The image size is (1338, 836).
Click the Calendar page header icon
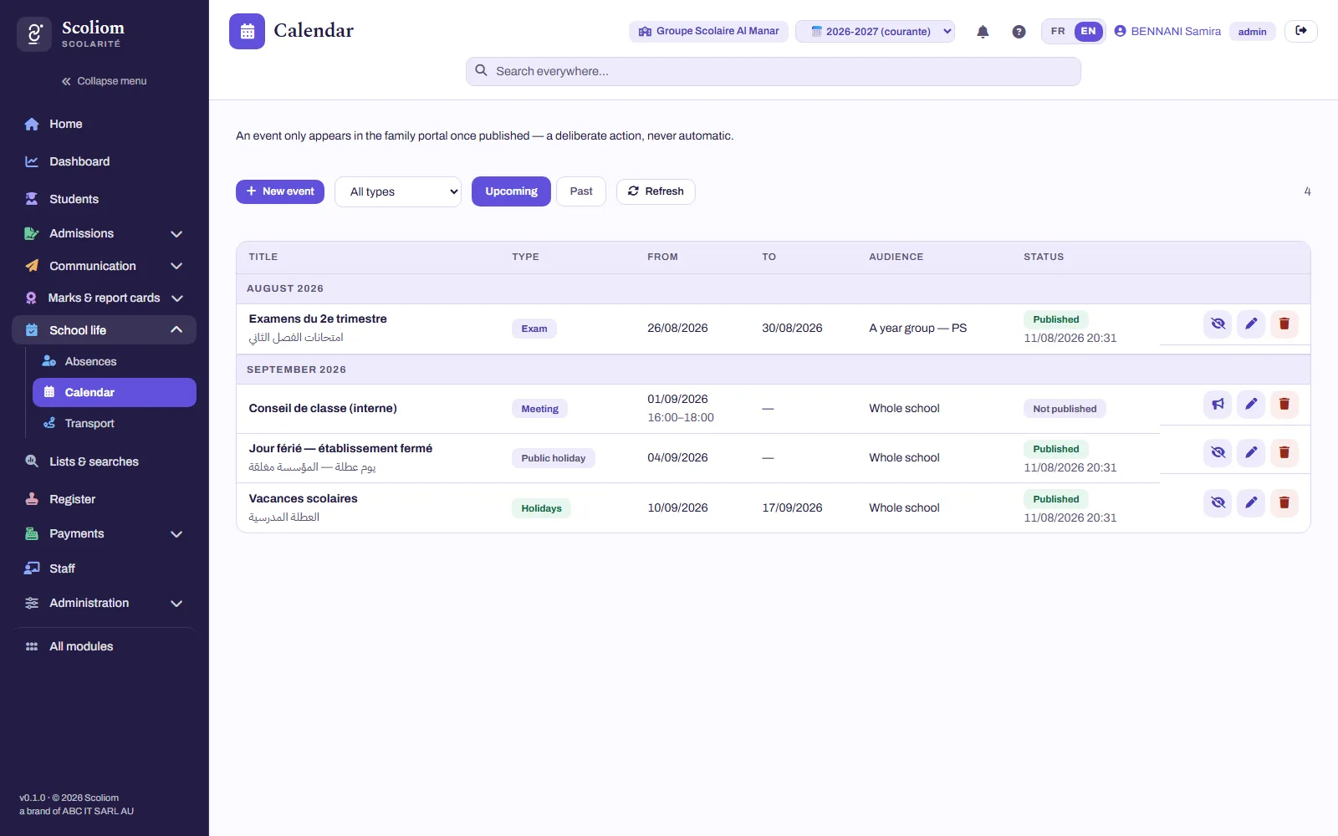[247, 31]
